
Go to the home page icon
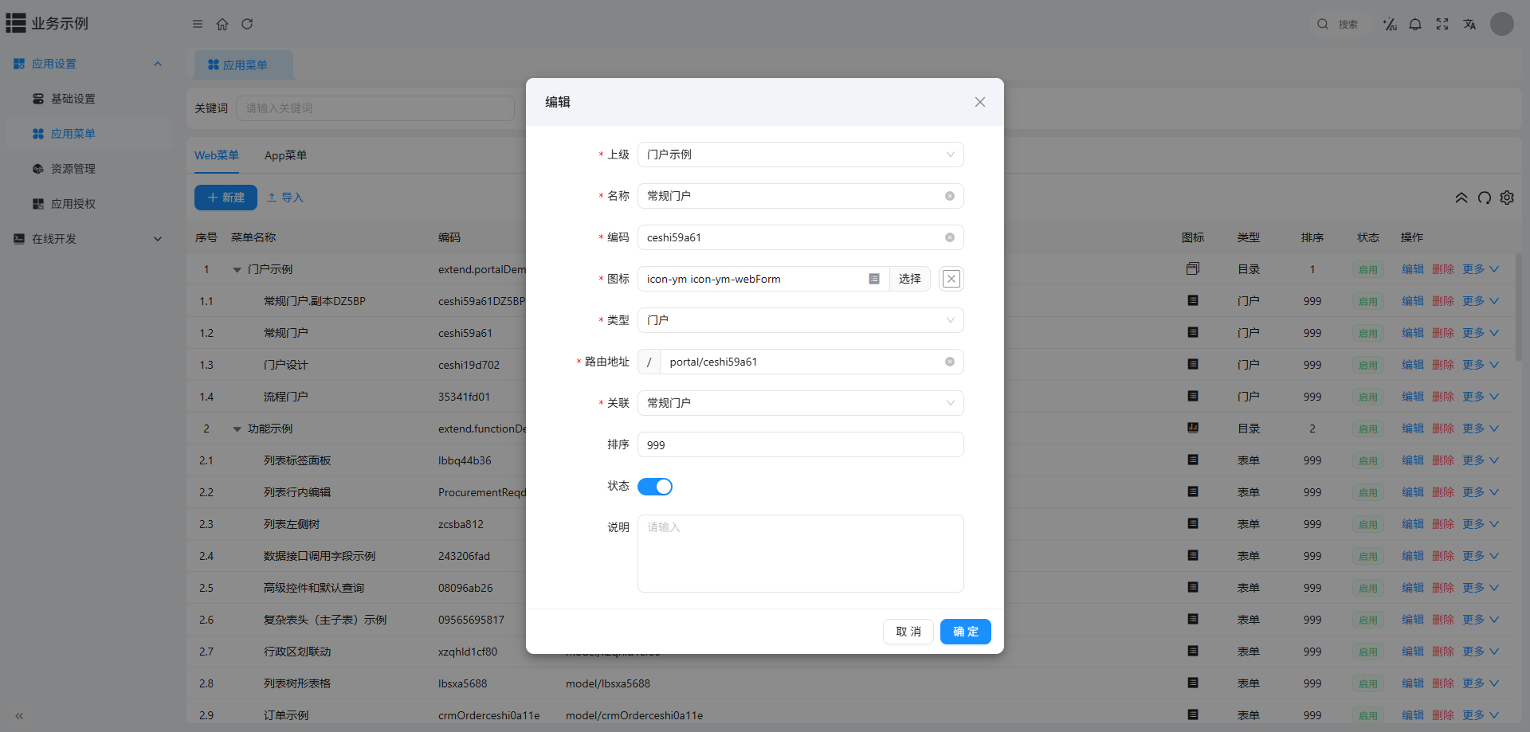click(x=222, y=24)
